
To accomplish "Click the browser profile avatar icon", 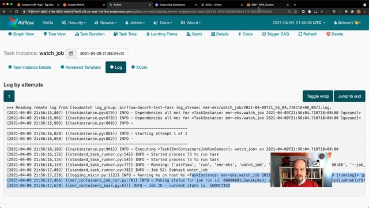I will point(359,12).
